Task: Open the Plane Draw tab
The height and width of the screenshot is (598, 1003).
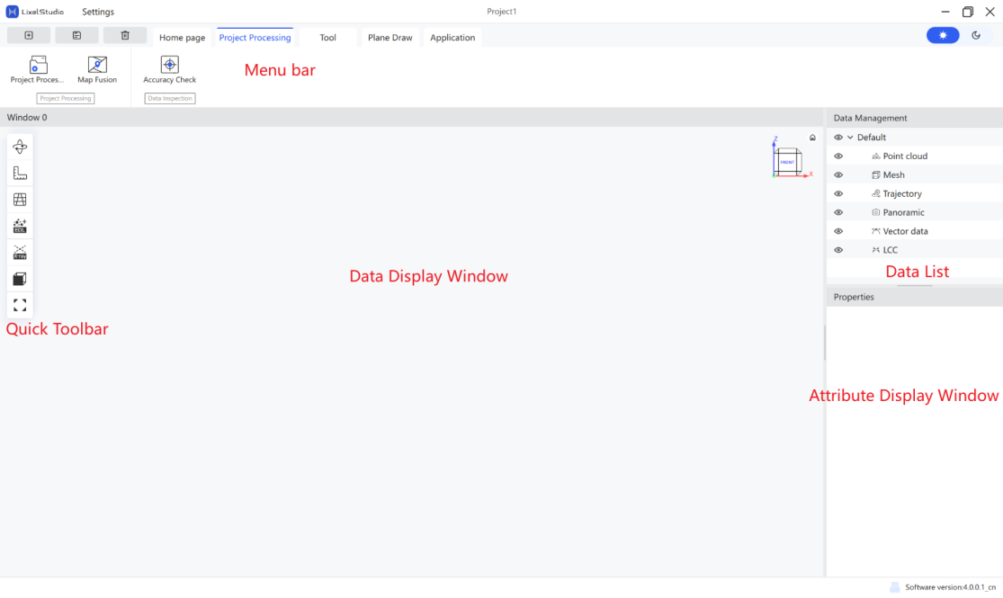Action: click(390, 37)
